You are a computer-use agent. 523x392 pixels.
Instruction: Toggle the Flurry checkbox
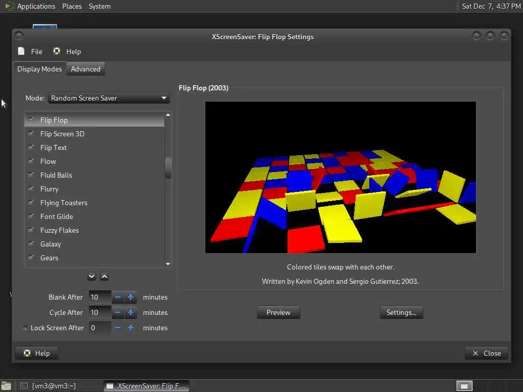click(x=31, y=189)
